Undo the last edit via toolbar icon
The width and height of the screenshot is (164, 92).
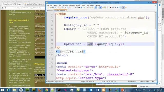[x=74, y=7]
